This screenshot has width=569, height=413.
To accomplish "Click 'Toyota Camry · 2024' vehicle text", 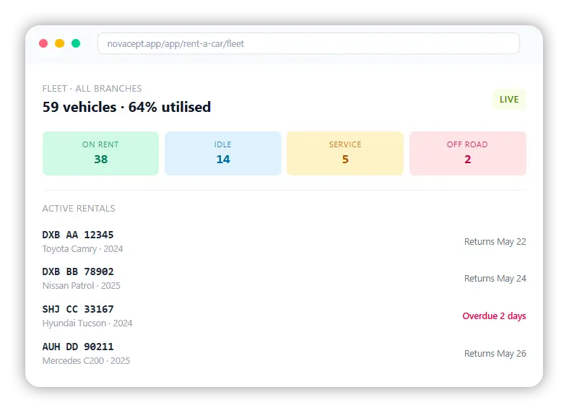I will pyautogui.click(x=82, y=249).
